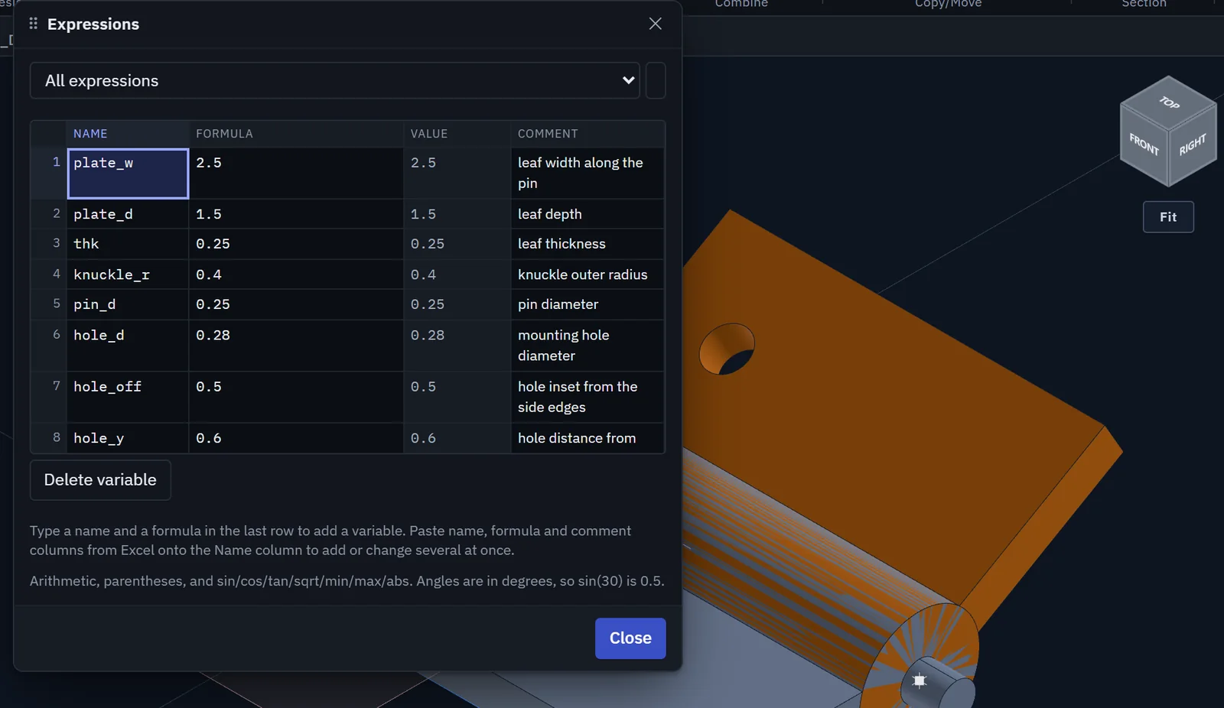Open the Copy/Move toolbar item
The image size is (1224, 708).
[x=949, y=4]
